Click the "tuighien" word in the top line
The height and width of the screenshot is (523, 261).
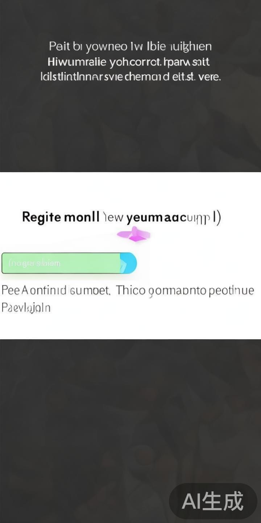click(x=190, y=46)
